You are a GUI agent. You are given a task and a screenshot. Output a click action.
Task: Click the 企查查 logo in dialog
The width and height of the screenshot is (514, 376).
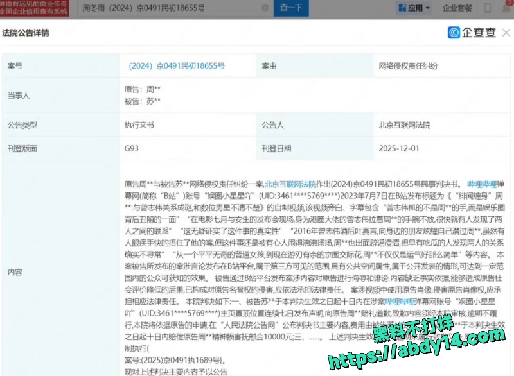(x=472, y=32)
